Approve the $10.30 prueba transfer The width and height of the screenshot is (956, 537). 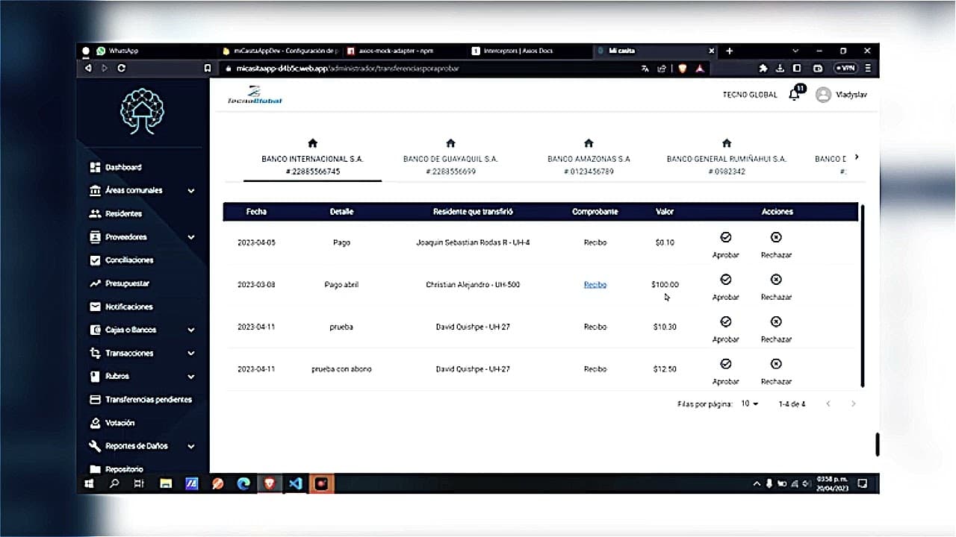tap(725, 329)
